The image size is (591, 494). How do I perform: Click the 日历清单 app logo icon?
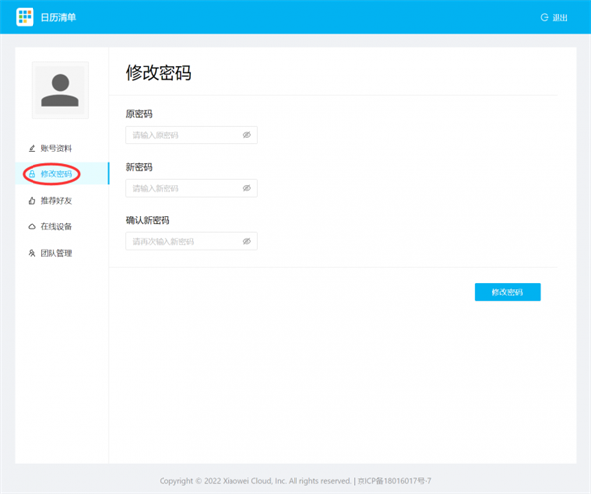click(x=25, y=17)
